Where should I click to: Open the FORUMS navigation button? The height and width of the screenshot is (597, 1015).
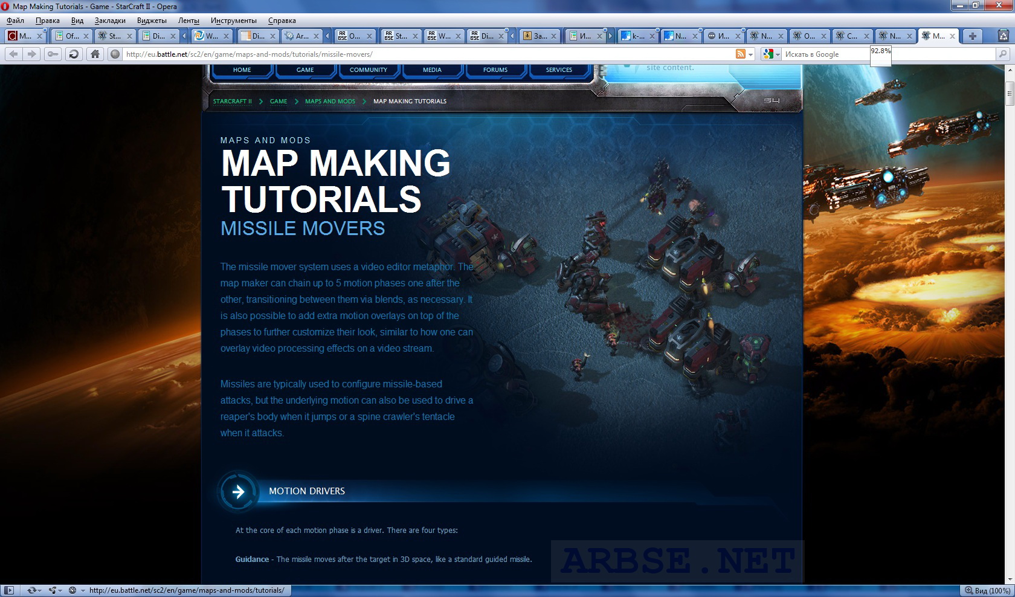pos(495,70)
